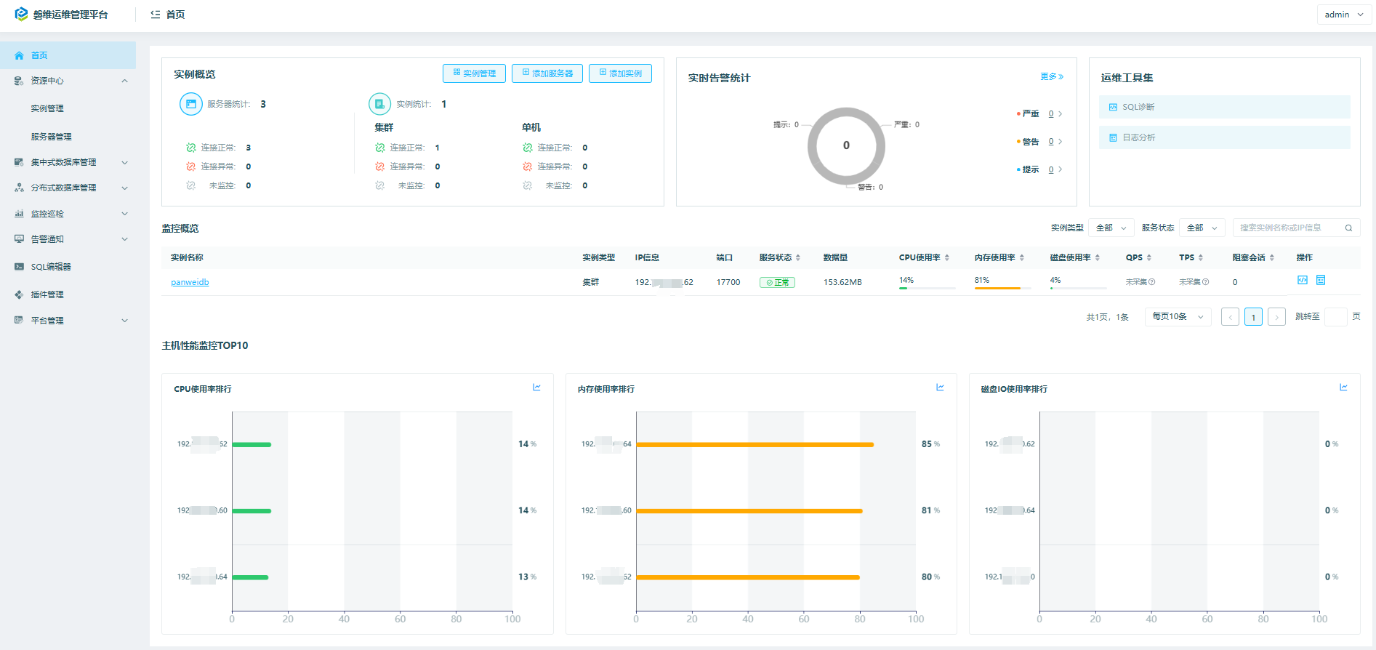Select page 1 in pagination

1253,317
